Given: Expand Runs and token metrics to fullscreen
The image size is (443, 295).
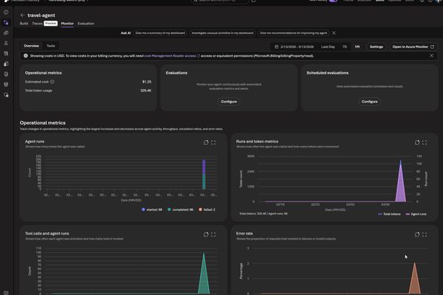Looking at the screenshot, I should pos(425,142).
